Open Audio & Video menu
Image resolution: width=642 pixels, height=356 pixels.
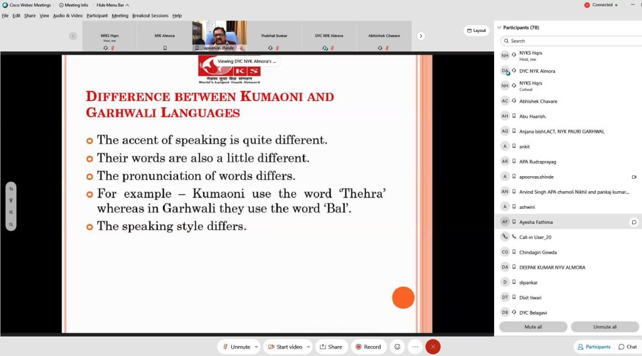pos(68,16)
